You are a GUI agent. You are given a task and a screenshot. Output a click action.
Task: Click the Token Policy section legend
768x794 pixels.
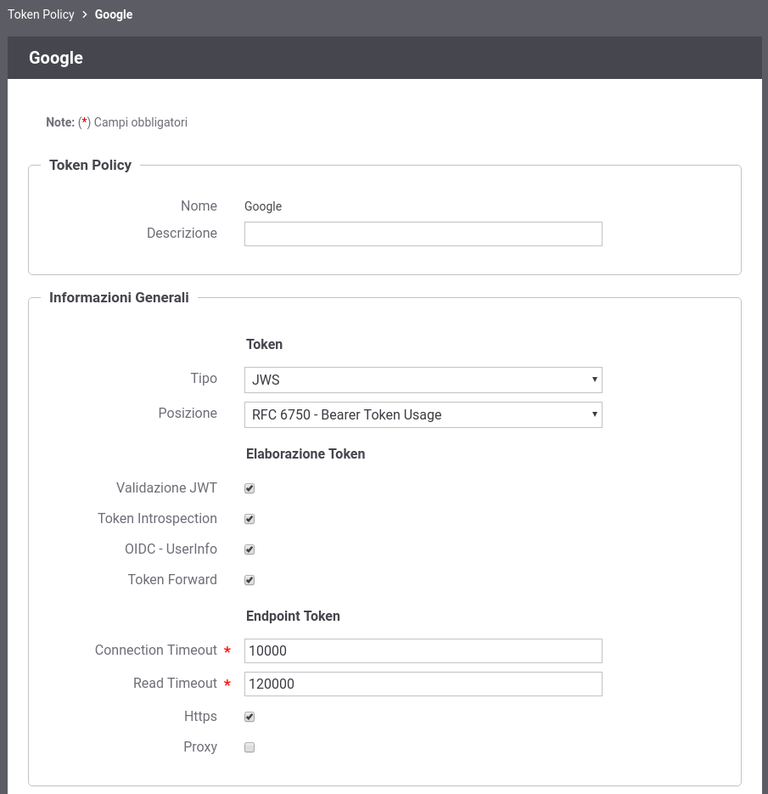[90, 165]
